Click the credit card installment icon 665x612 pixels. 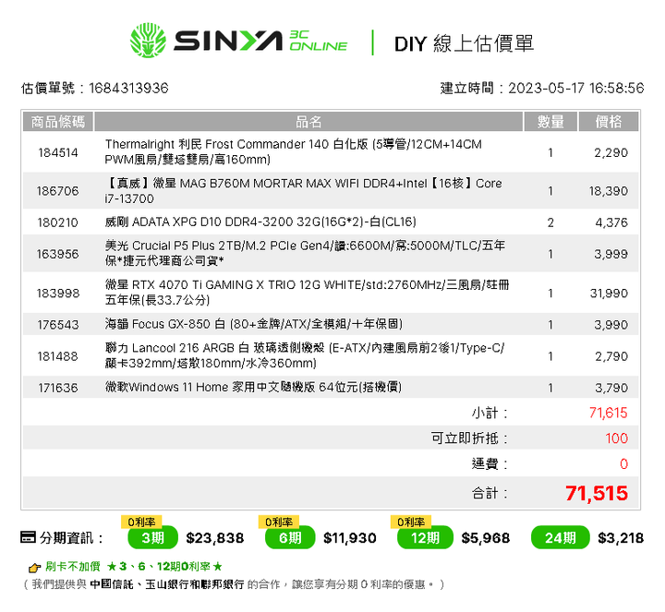28,537
